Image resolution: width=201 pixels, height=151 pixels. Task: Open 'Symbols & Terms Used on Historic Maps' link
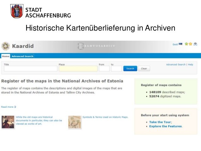click(x=105, y=117)
